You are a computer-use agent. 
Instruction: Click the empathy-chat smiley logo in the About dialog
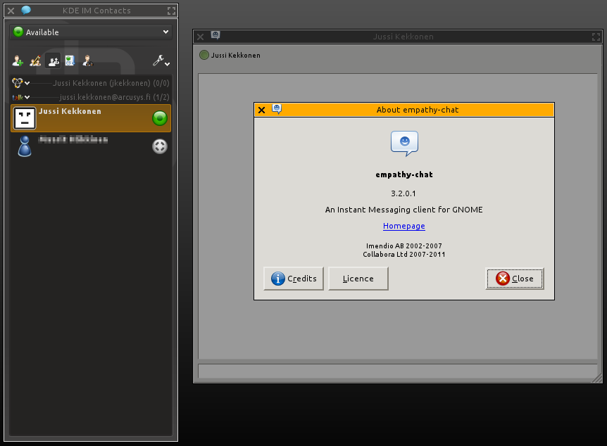click(404, 143)
